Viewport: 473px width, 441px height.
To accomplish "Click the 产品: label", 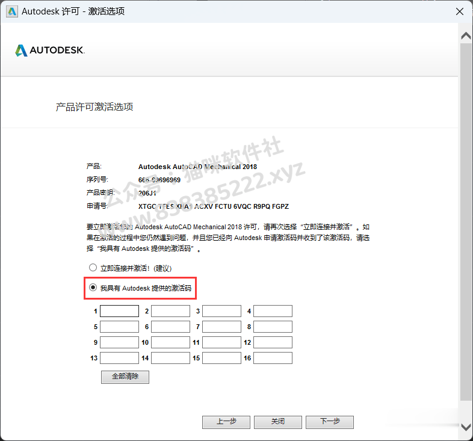I will pyautogui.click(x=94, y=166).
